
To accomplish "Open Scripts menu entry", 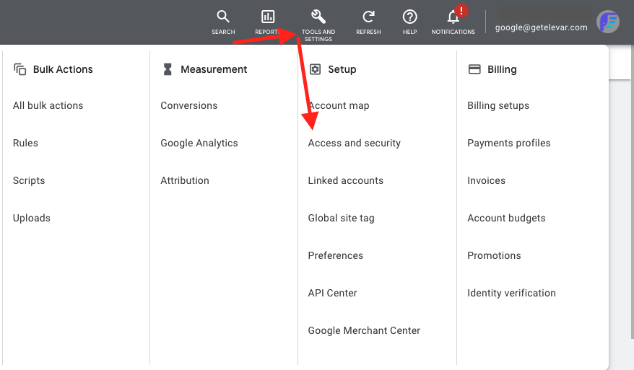I will 29,180.
